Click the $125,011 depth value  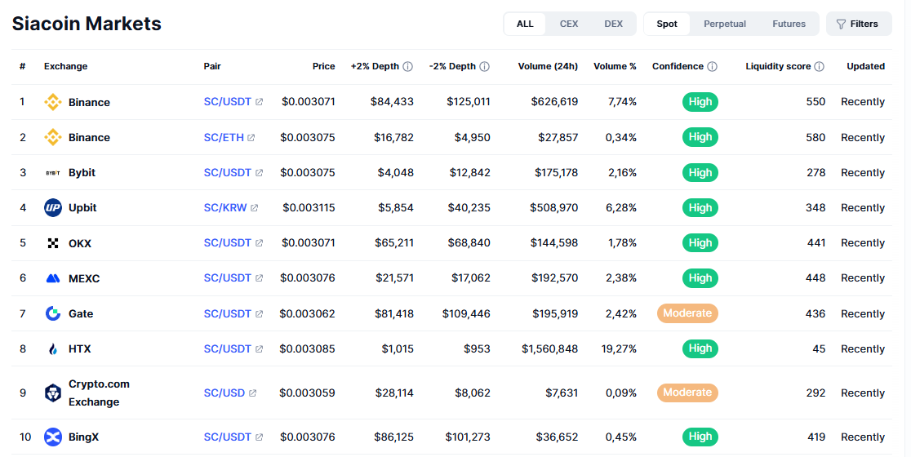tap(469, 102)
